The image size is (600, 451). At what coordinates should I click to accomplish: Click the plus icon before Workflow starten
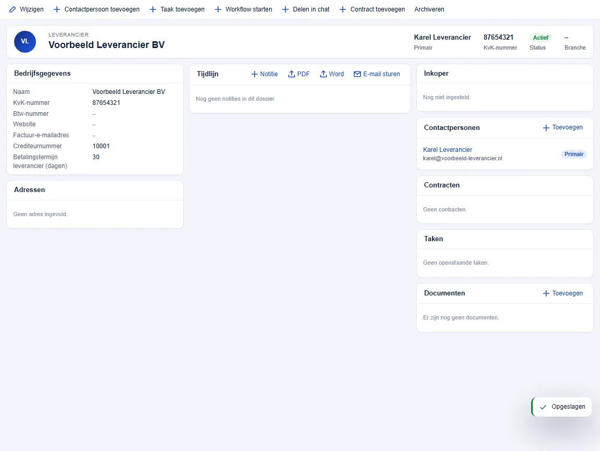click(218, 9)
